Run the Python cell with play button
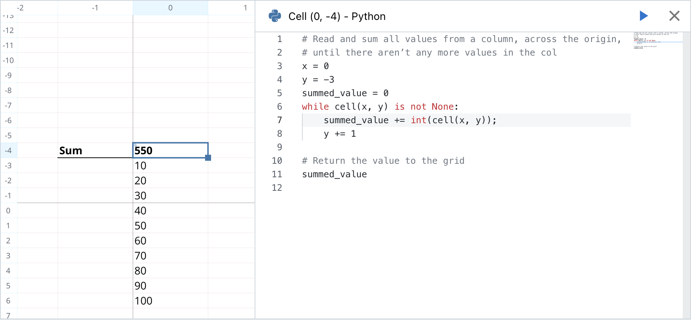The height and width of the screenshot is (320, 691). (x=644, y=16)
